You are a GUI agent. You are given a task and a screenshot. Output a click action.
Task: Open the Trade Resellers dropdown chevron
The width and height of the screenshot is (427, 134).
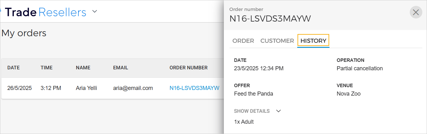pos(95,12)
